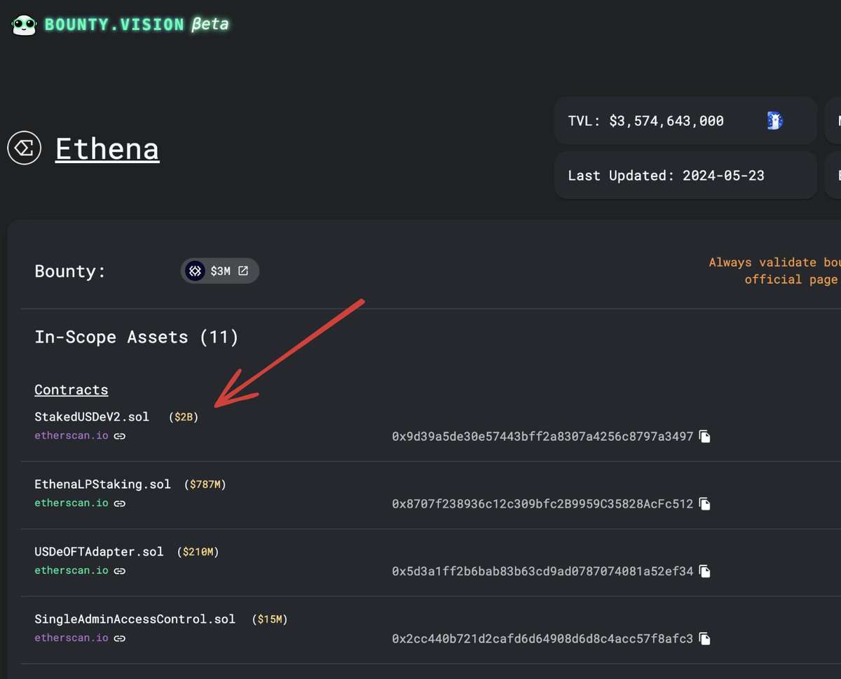Select the USDeOFTAdapter.sol contract name

[99, 552]
